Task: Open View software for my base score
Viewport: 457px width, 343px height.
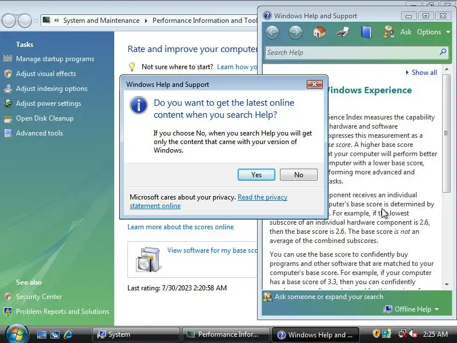Action: click(212, 250)
